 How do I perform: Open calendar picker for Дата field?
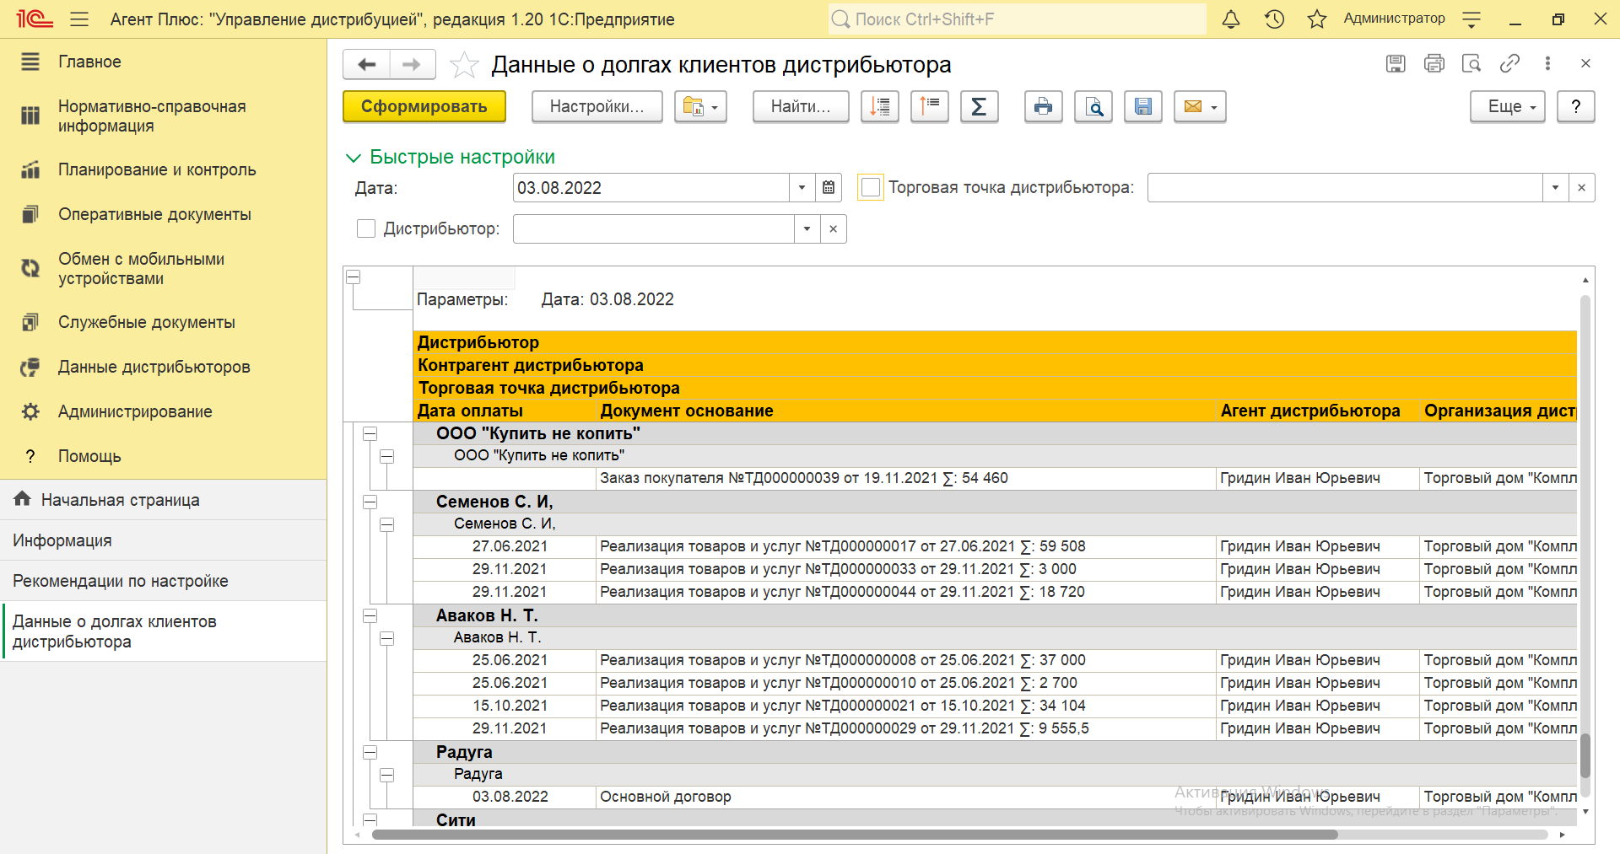click(x=829, y=187)
